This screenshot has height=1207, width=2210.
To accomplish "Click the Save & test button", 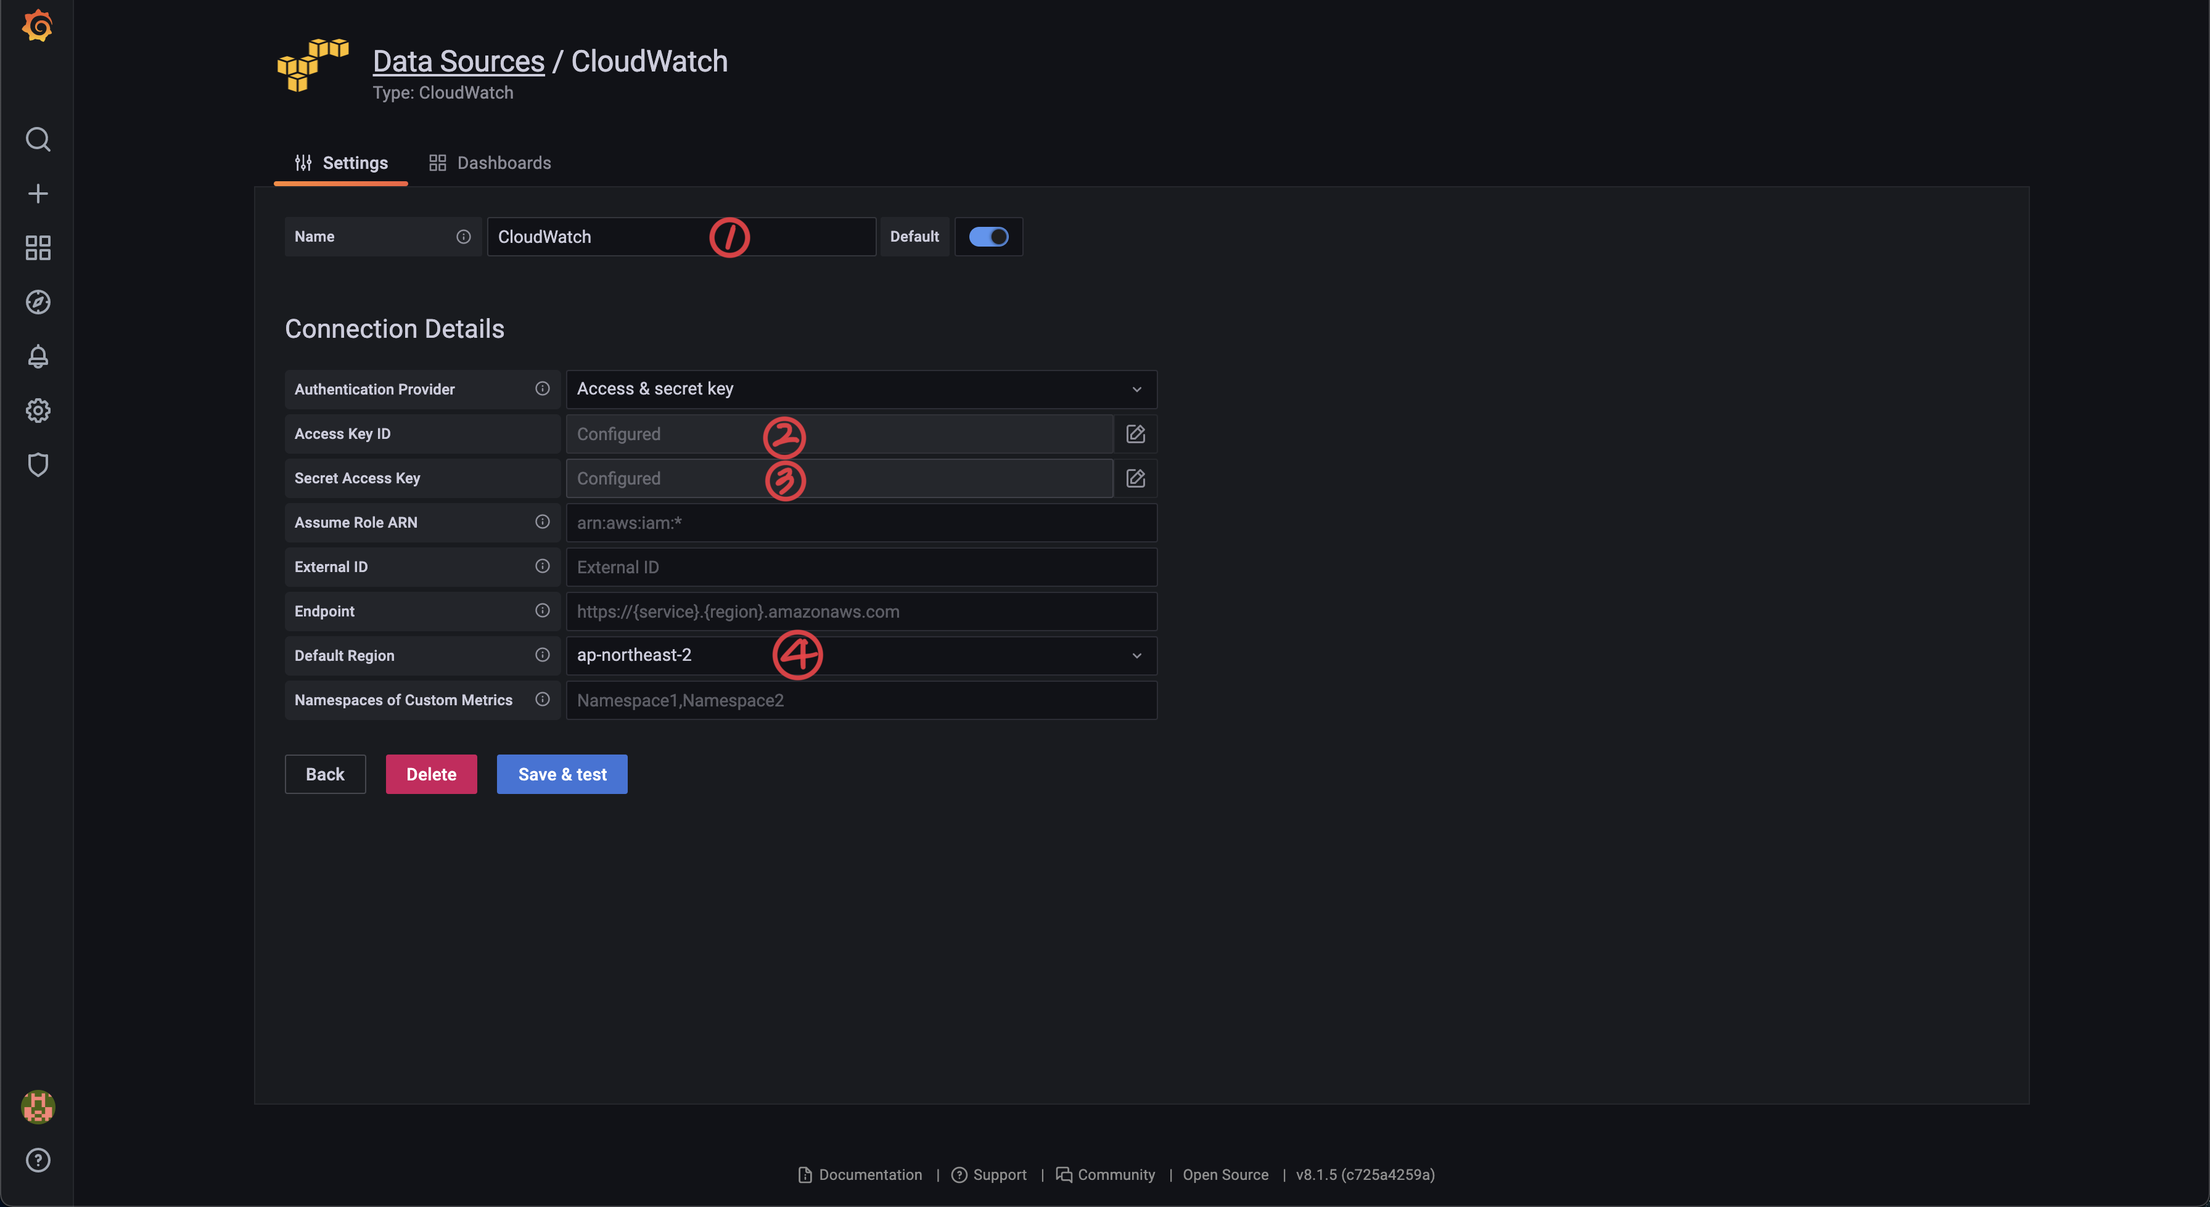I will coord(562,775).
